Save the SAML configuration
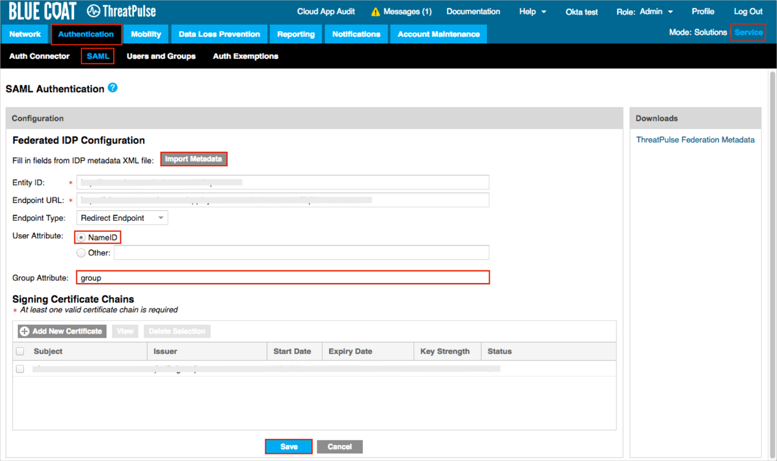777x461 pixels. click(x=289, y=447)
